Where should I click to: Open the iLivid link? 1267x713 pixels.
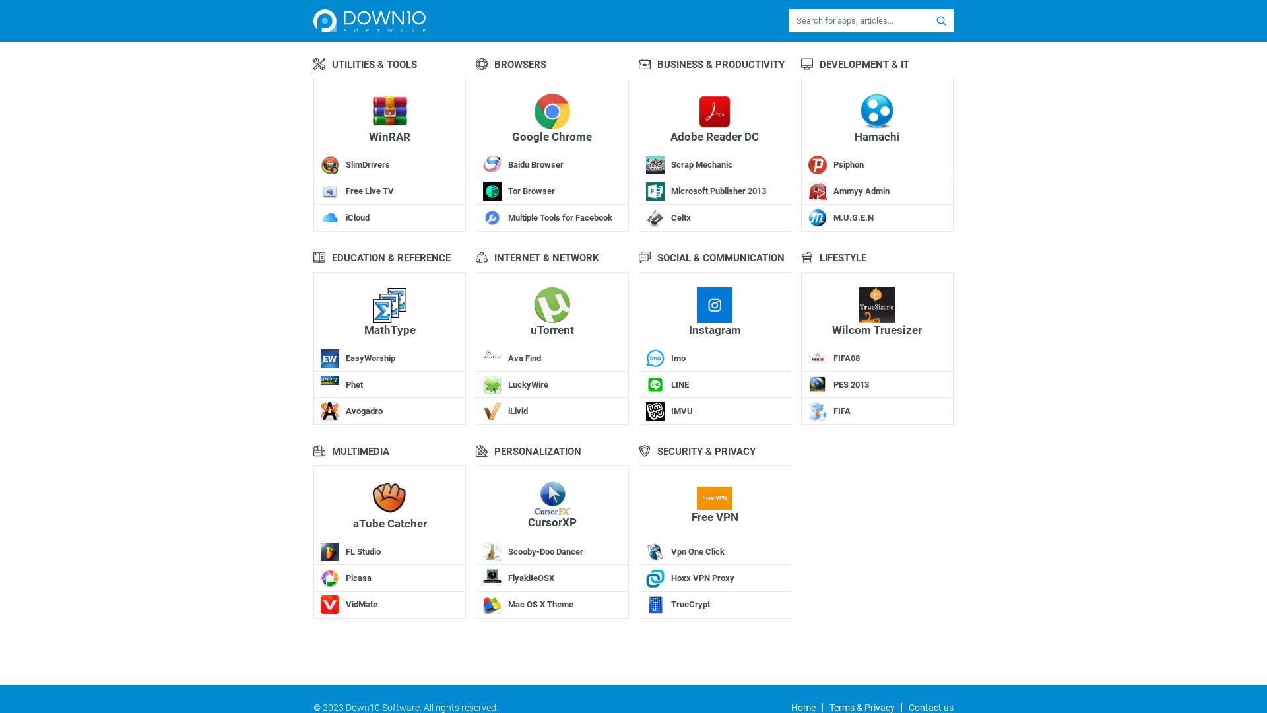point(518,411)
